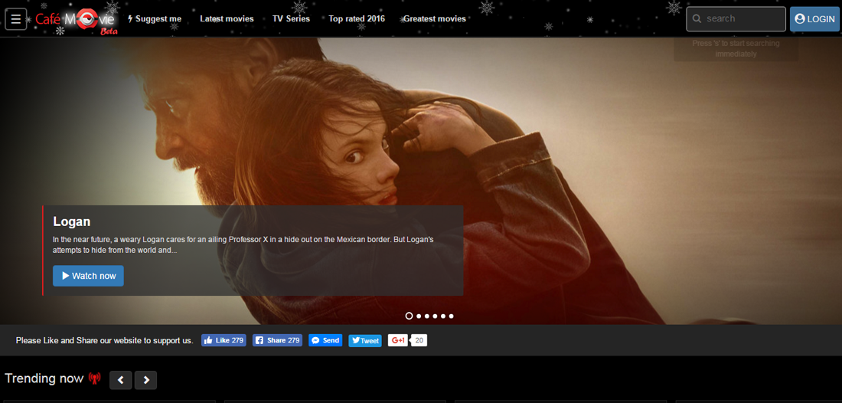842x403 pixels.
Task: Click the Facebook Share button
Action: click(278, 340)
